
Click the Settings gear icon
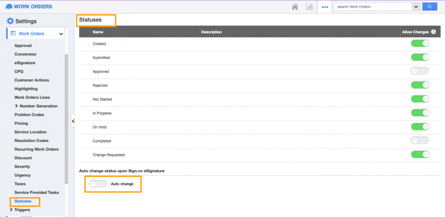click(x=10, y=21)
